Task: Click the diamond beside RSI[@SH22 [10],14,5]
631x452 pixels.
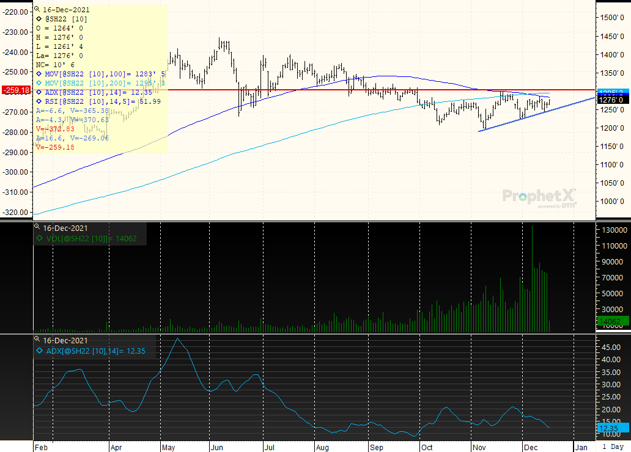Action: [x=40, y=101]
